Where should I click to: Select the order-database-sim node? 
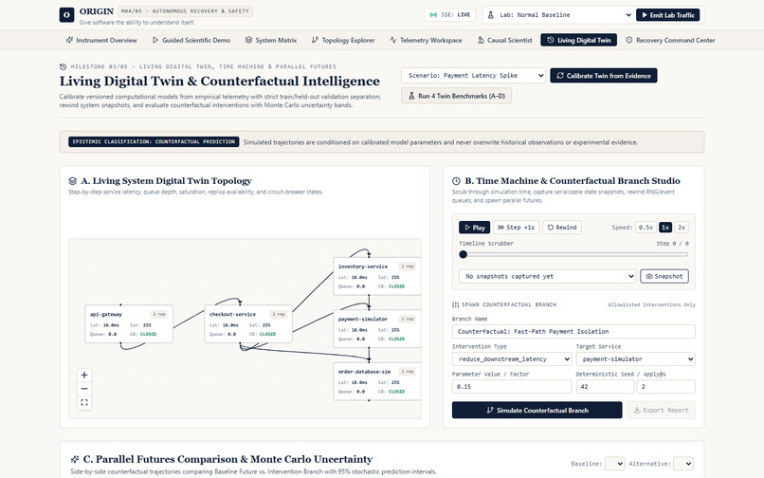[377, 381]
